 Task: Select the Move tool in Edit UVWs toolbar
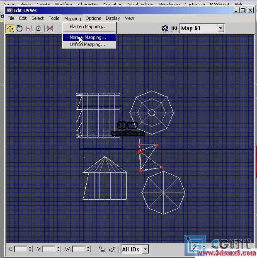(10, 29)
